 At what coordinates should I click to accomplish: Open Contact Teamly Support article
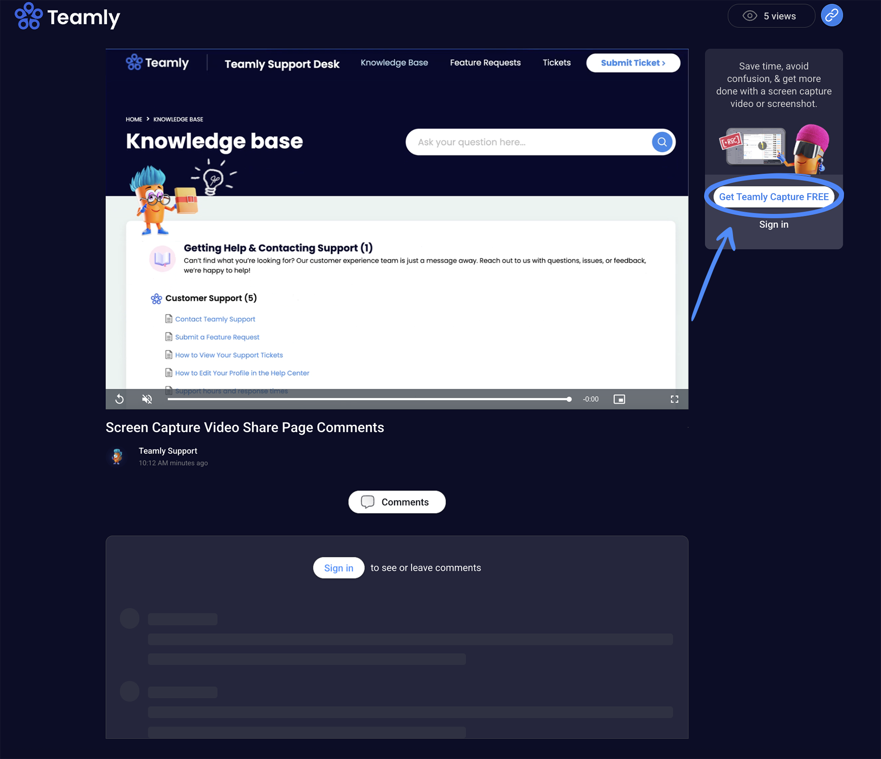[x=215, y=319]
